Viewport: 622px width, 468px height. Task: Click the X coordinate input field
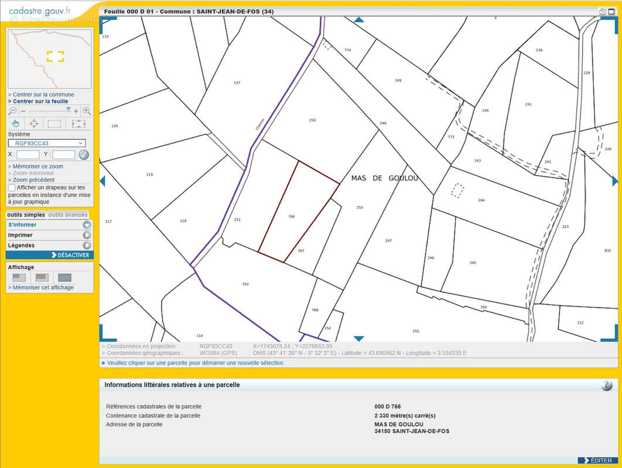(x=28, y=154)
